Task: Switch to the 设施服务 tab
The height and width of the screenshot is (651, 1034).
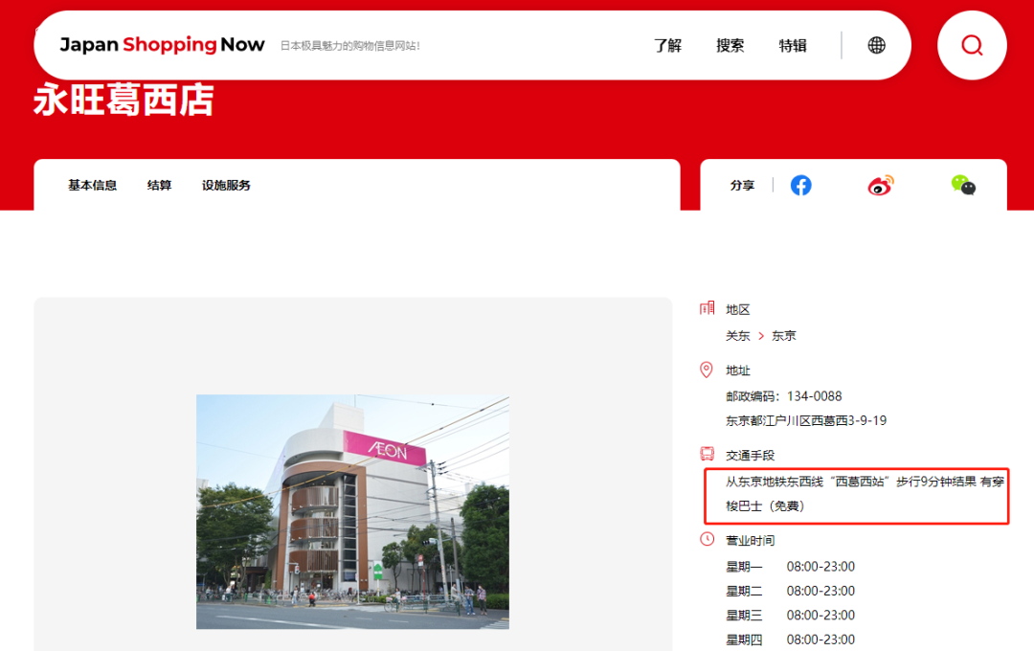Action: [x=226, y=186]
